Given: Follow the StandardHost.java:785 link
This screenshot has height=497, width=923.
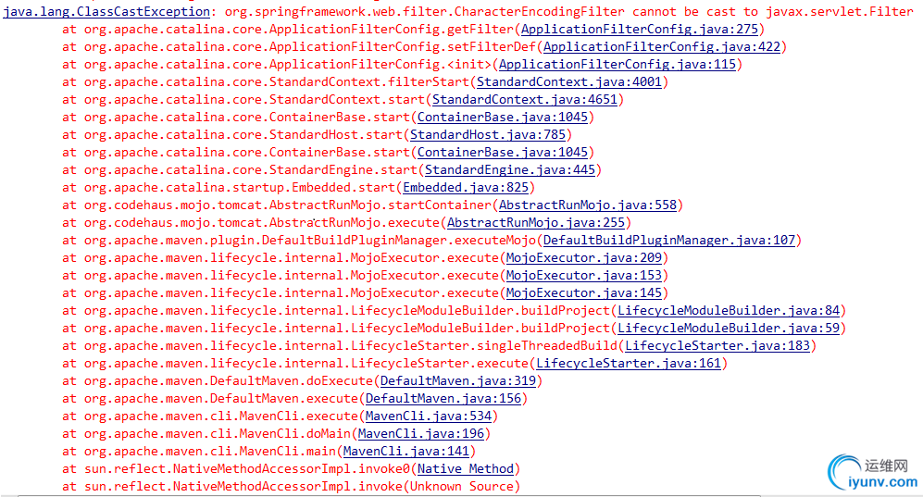Looking at the screenshot, I should (488, 135).
